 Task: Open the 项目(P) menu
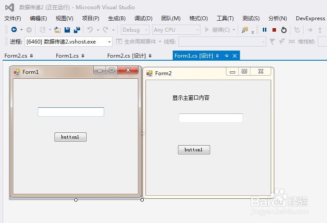(91, 18)
